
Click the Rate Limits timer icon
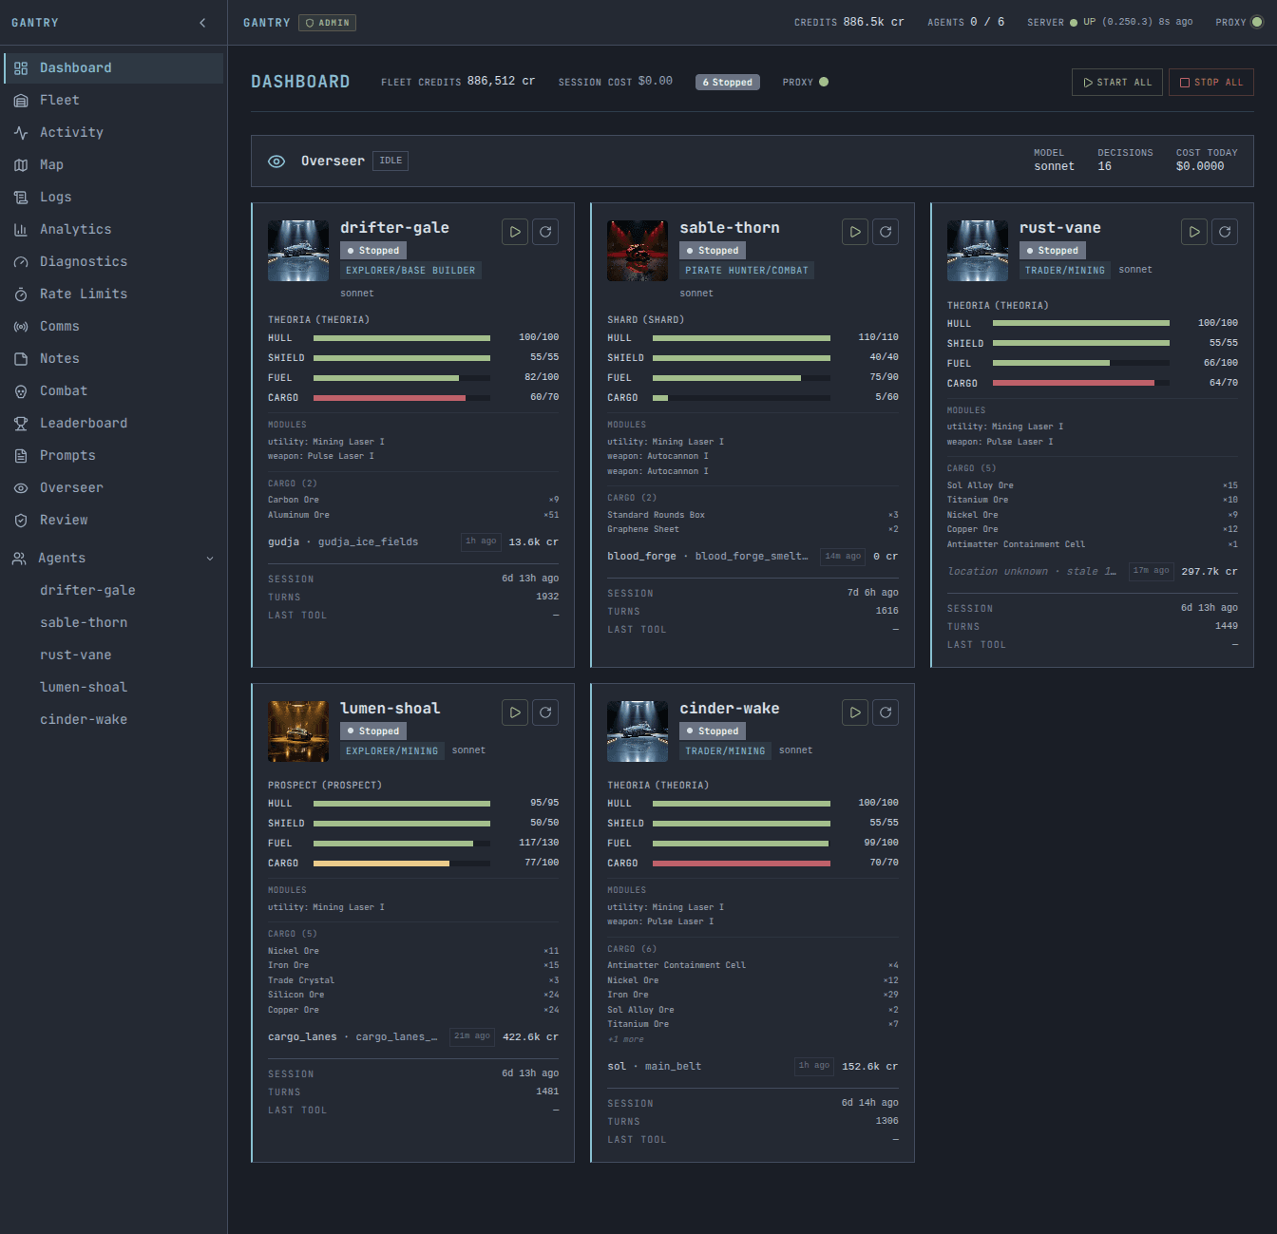coord(21,294)
